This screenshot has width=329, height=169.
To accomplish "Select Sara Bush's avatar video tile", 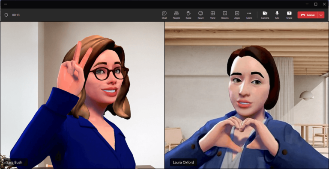I will [x=82, y=95].
